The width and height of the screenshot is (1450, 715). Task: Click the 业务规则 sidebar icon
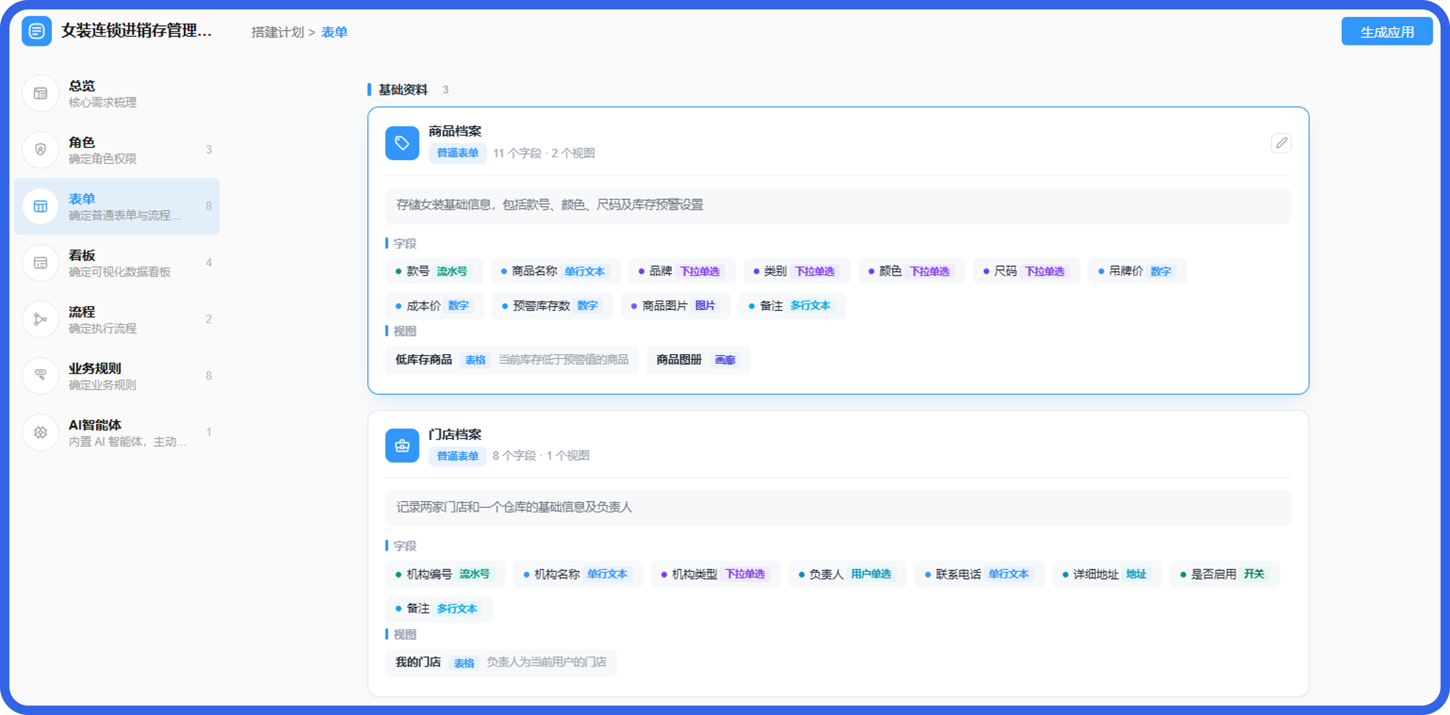click(41, 375)
